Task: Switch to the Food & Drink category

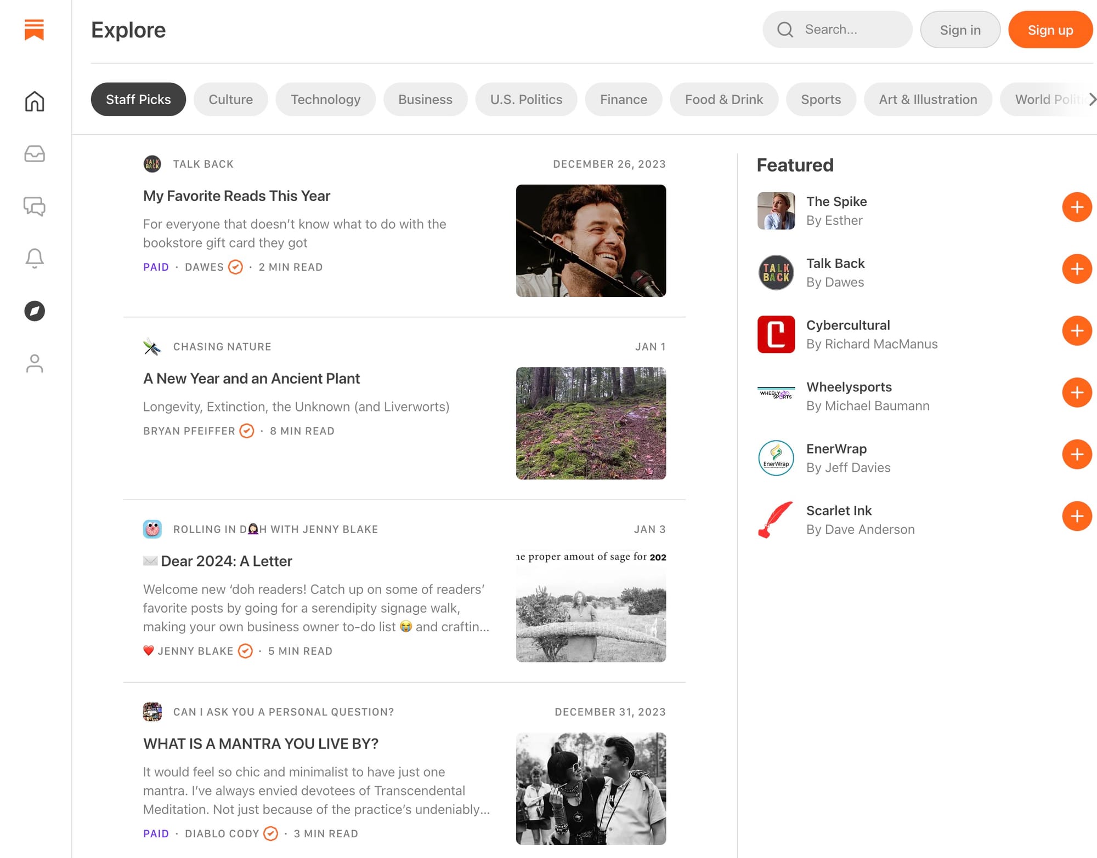Action: point(723,100)
